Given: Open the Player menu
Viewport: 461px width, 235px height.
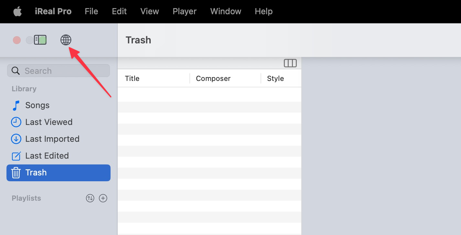Looking at the screenshot, I should click(184, 11).
